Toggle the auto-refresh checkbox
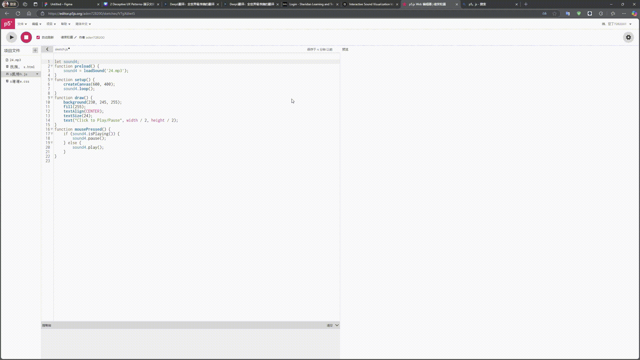The height and width of the screenshot is (360, 640). [38, 37]
